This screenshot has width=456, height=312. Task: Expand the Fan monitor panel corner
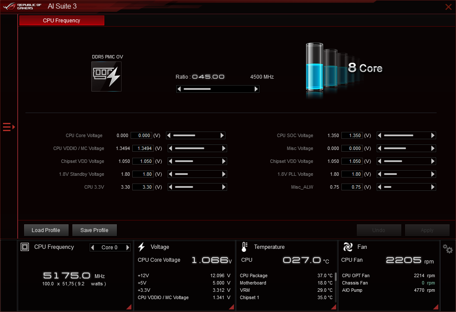point(436,307)
